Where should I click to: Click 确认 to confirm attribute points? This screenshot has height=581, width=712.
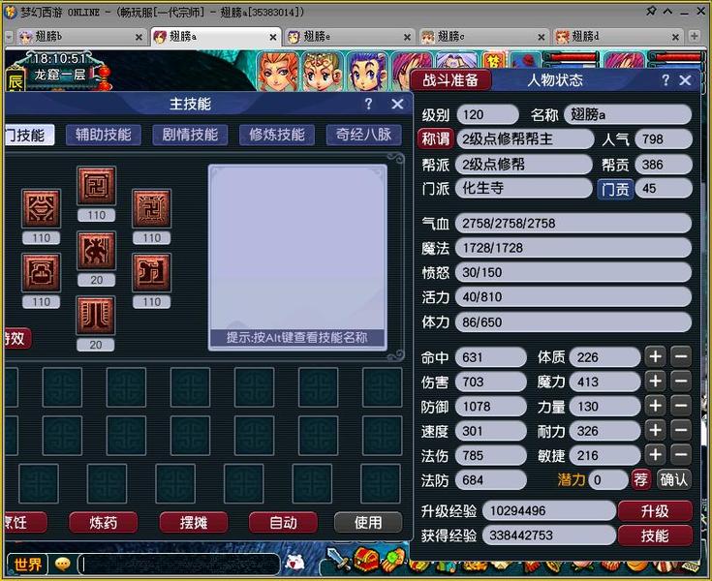tap(674, 479)
